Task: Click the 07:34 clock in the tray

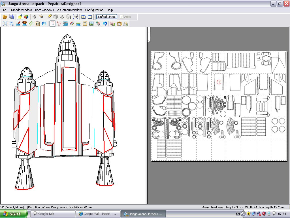Action: 282,214
